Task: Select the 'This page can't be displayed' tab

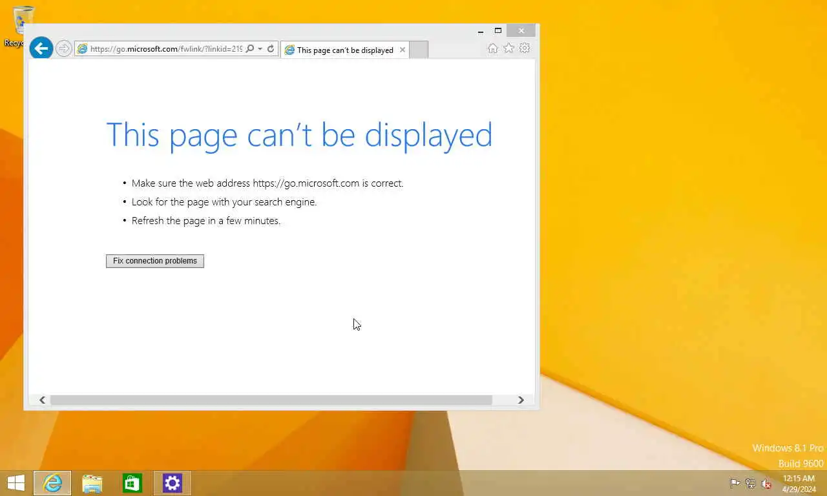Action: (344, 50)
